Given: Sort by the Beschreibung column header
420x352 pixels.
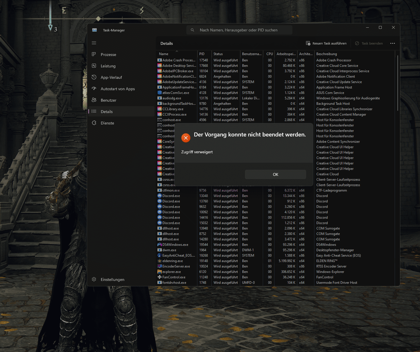Looking at the screenshot, I should click(355, 54).
